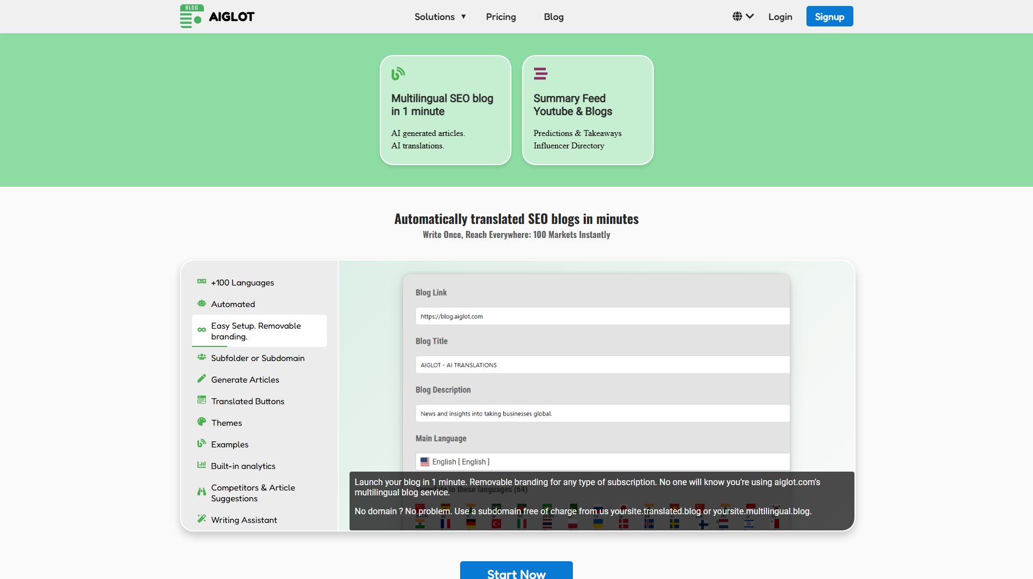Select the Easy Setup. Removable branding tab
The height and width of the screenshot is (579, 1033).
(x=259, y=331)
